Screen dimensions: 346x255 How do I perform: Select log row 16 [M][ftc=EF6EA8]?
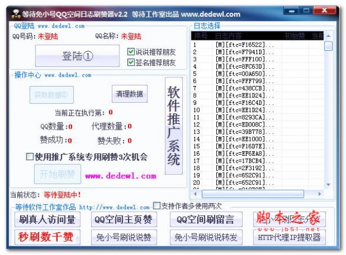[x=257, y=153]
